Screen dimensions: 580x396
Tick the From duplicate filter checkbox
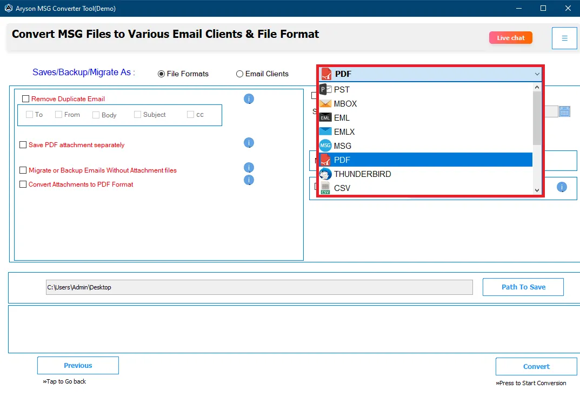[x=58, y=115]
